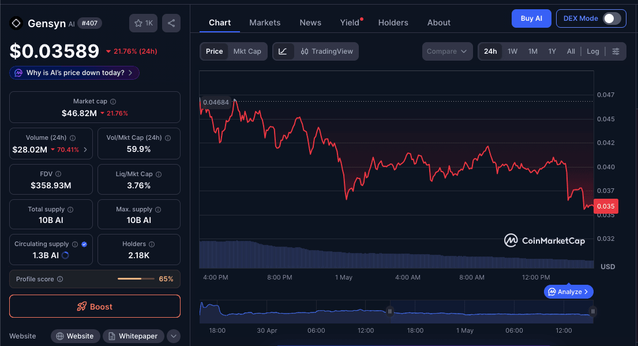Click the 65% profile score value
This screenshot has width=638, height=346.
click(x=166, y=279)
